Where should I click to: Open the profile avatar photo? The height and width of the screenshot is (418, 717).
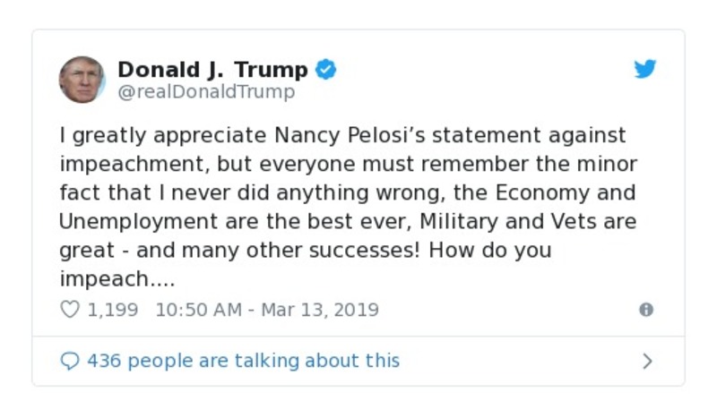(x=82, y=80)
